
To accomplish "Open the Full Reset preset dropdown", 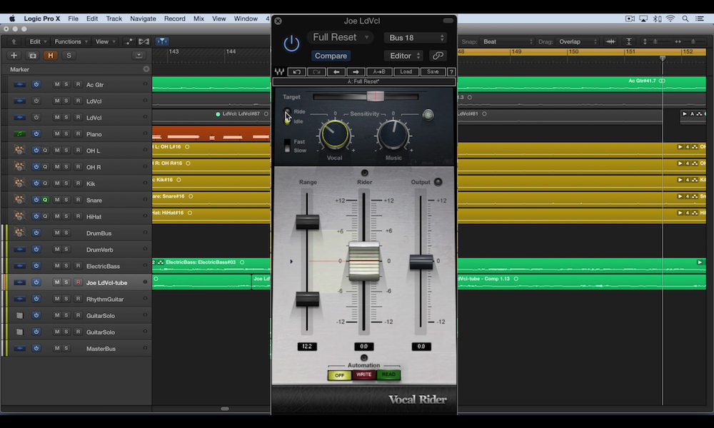I will tap(340, 37).
